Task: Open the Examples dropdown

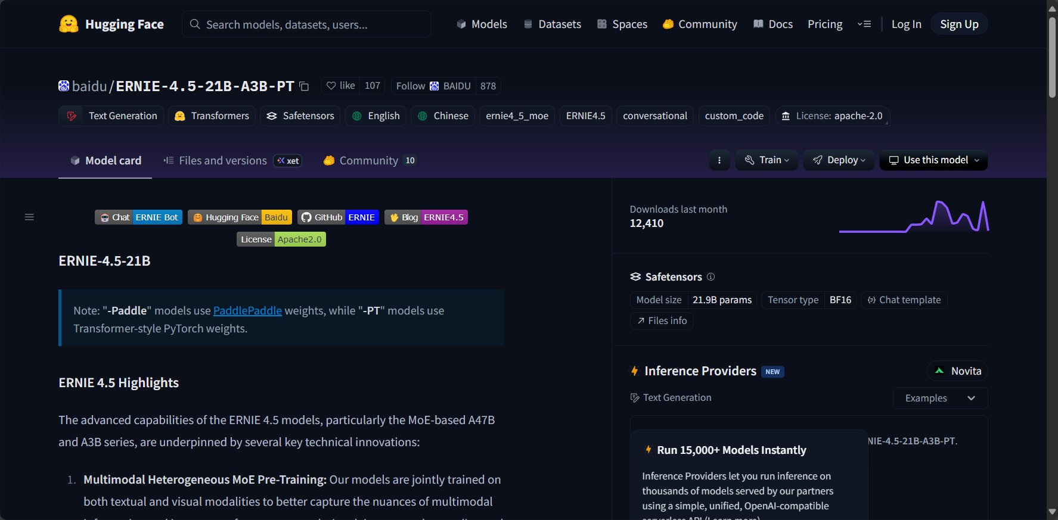Action: tap(940, 398)
